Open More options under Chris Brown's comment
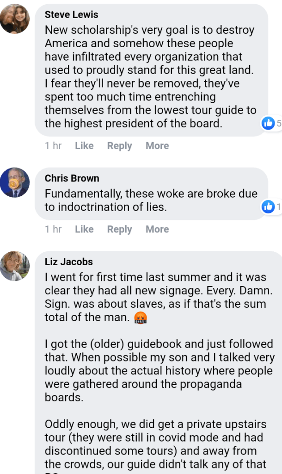Viewport: 282px width, 474px height. click(157, 229)
